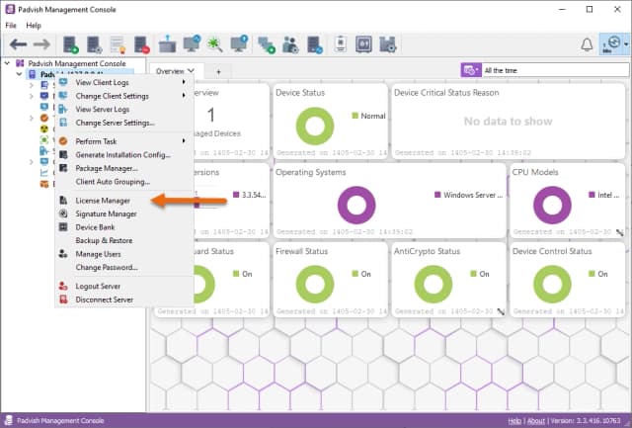Click the devices with green plus toolbar icon
This screenshot has height=428, width=632.
pyautogui.click(x=266, y=44)
